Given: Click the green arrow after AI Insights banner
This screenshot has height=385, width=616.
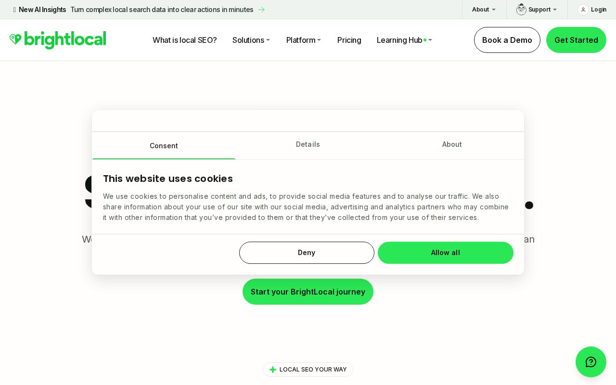Looking at the screenshot, I should click(x=261, y=10).
